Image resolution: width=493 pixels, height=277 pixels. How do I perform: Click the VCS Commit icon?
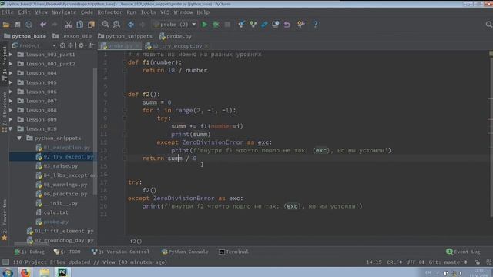pyautogui.click(x=253, y=25)
